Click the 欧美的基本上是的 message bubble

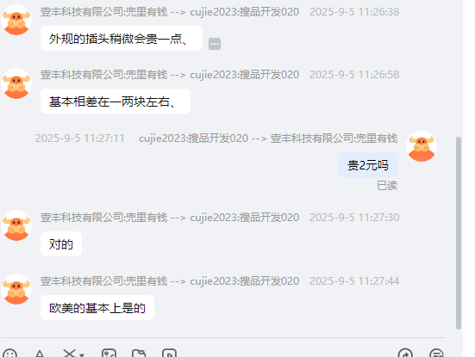[97, 308]
